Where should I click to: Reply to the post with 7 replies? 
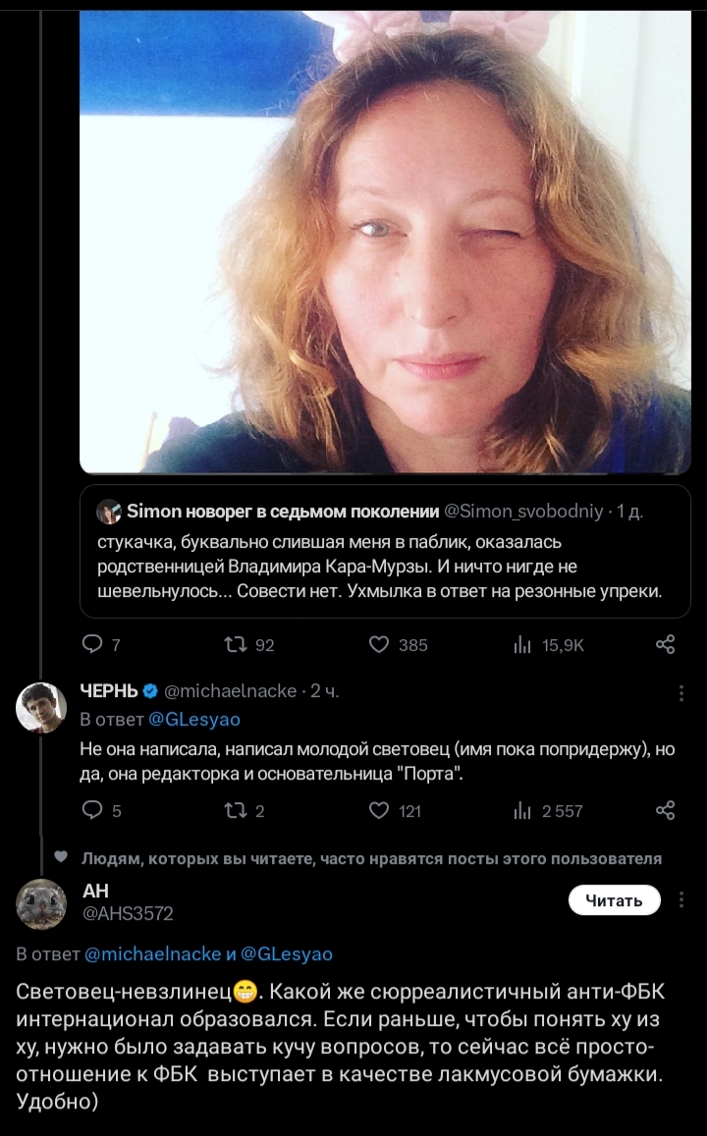pos(91,644)
